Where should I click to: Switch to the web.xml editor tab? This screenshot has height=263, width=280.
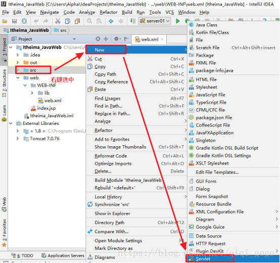tap(150, 39)
